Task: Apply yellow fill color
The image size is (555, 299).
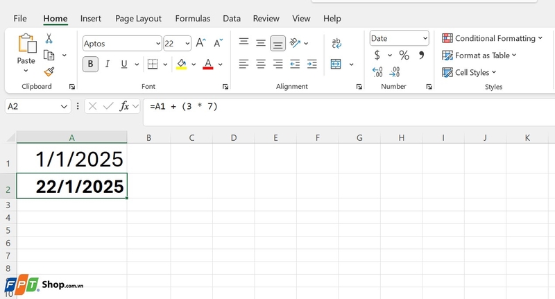Action: click(182, 64)
